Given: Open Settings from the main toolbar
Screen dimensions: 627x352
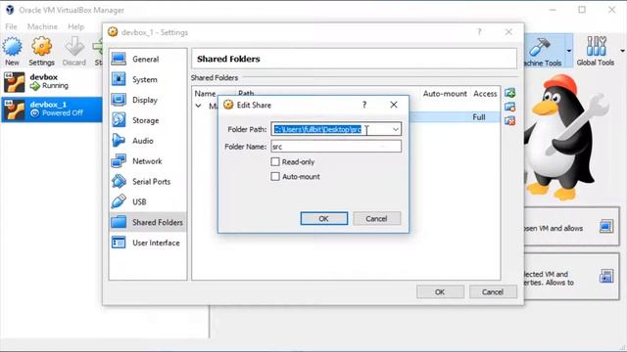Looking at the screenshot, I should tap(41, 51).
